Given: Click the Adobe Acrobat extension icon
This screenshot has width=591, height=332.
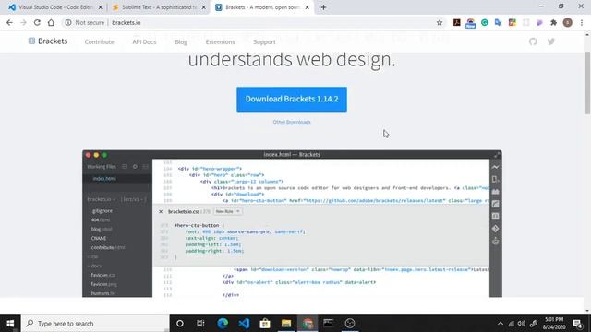Looking at the screenshot, I should (x=457, y=22).
